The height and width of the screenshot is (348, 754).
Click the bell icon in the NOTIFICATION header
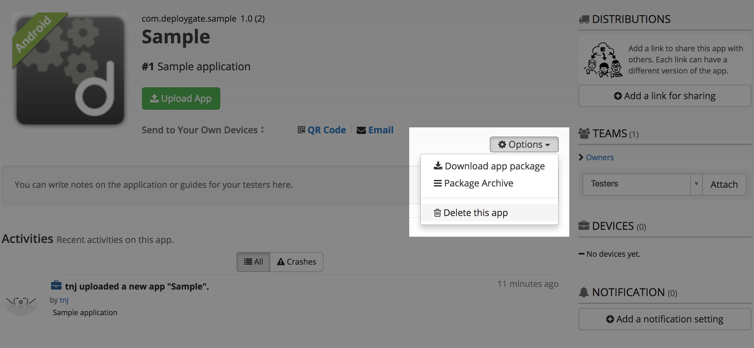coord(584,292)
